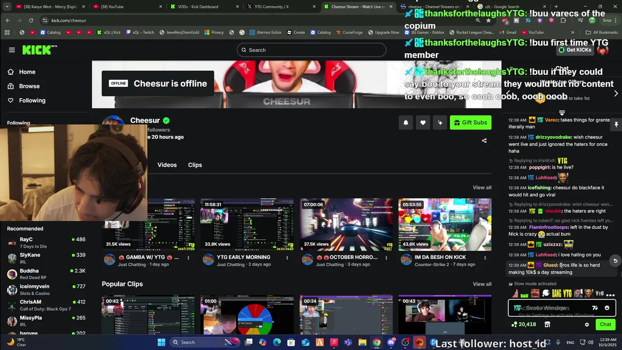Open recommended channel MissyPla
The height and width of the screenshot is (350, 622).
(46, 321)
